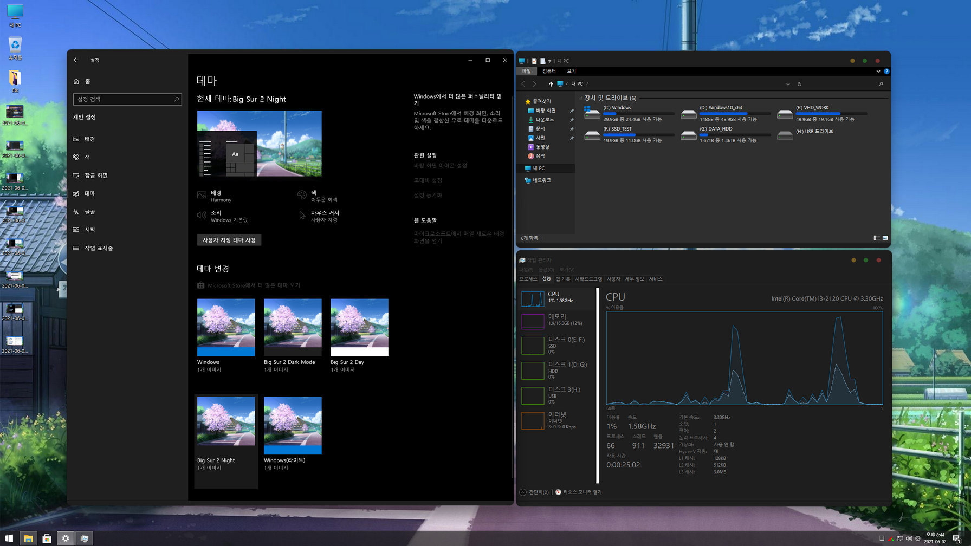971x546 pixels.
Task: Click the Task Manager performance list scrollbar
Action: point(598,386)
